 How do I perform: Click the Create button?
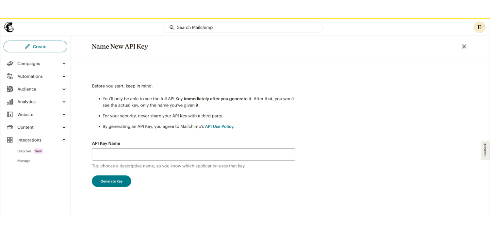(35, 47)
